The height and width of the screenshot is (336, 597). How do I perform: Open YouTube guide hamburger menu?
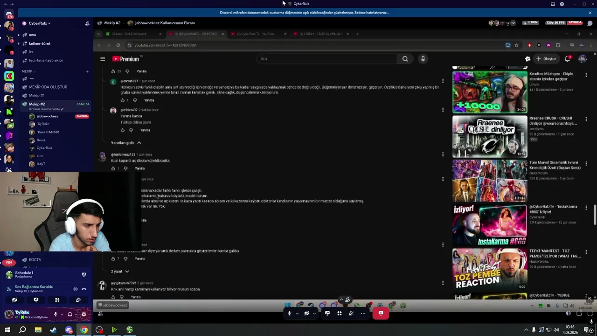point(103,59)
